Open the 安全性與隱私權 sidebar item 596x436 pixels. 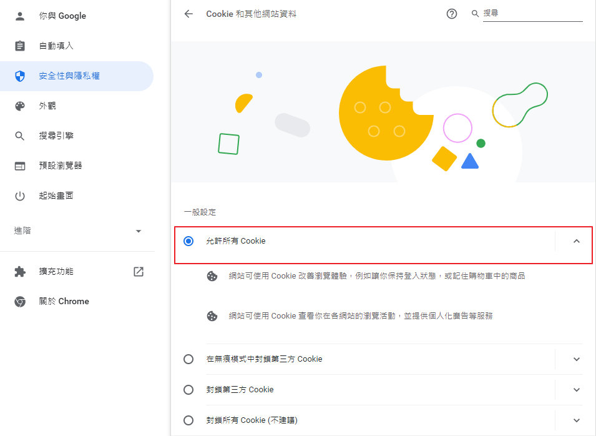click(x=77, y=76)
